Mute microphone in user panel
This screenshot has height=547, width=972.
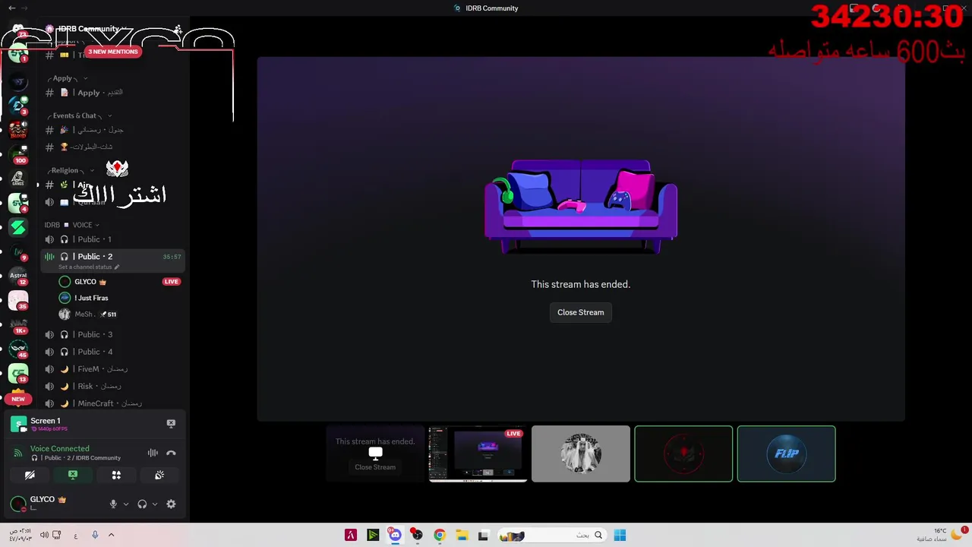coord(113,504)
